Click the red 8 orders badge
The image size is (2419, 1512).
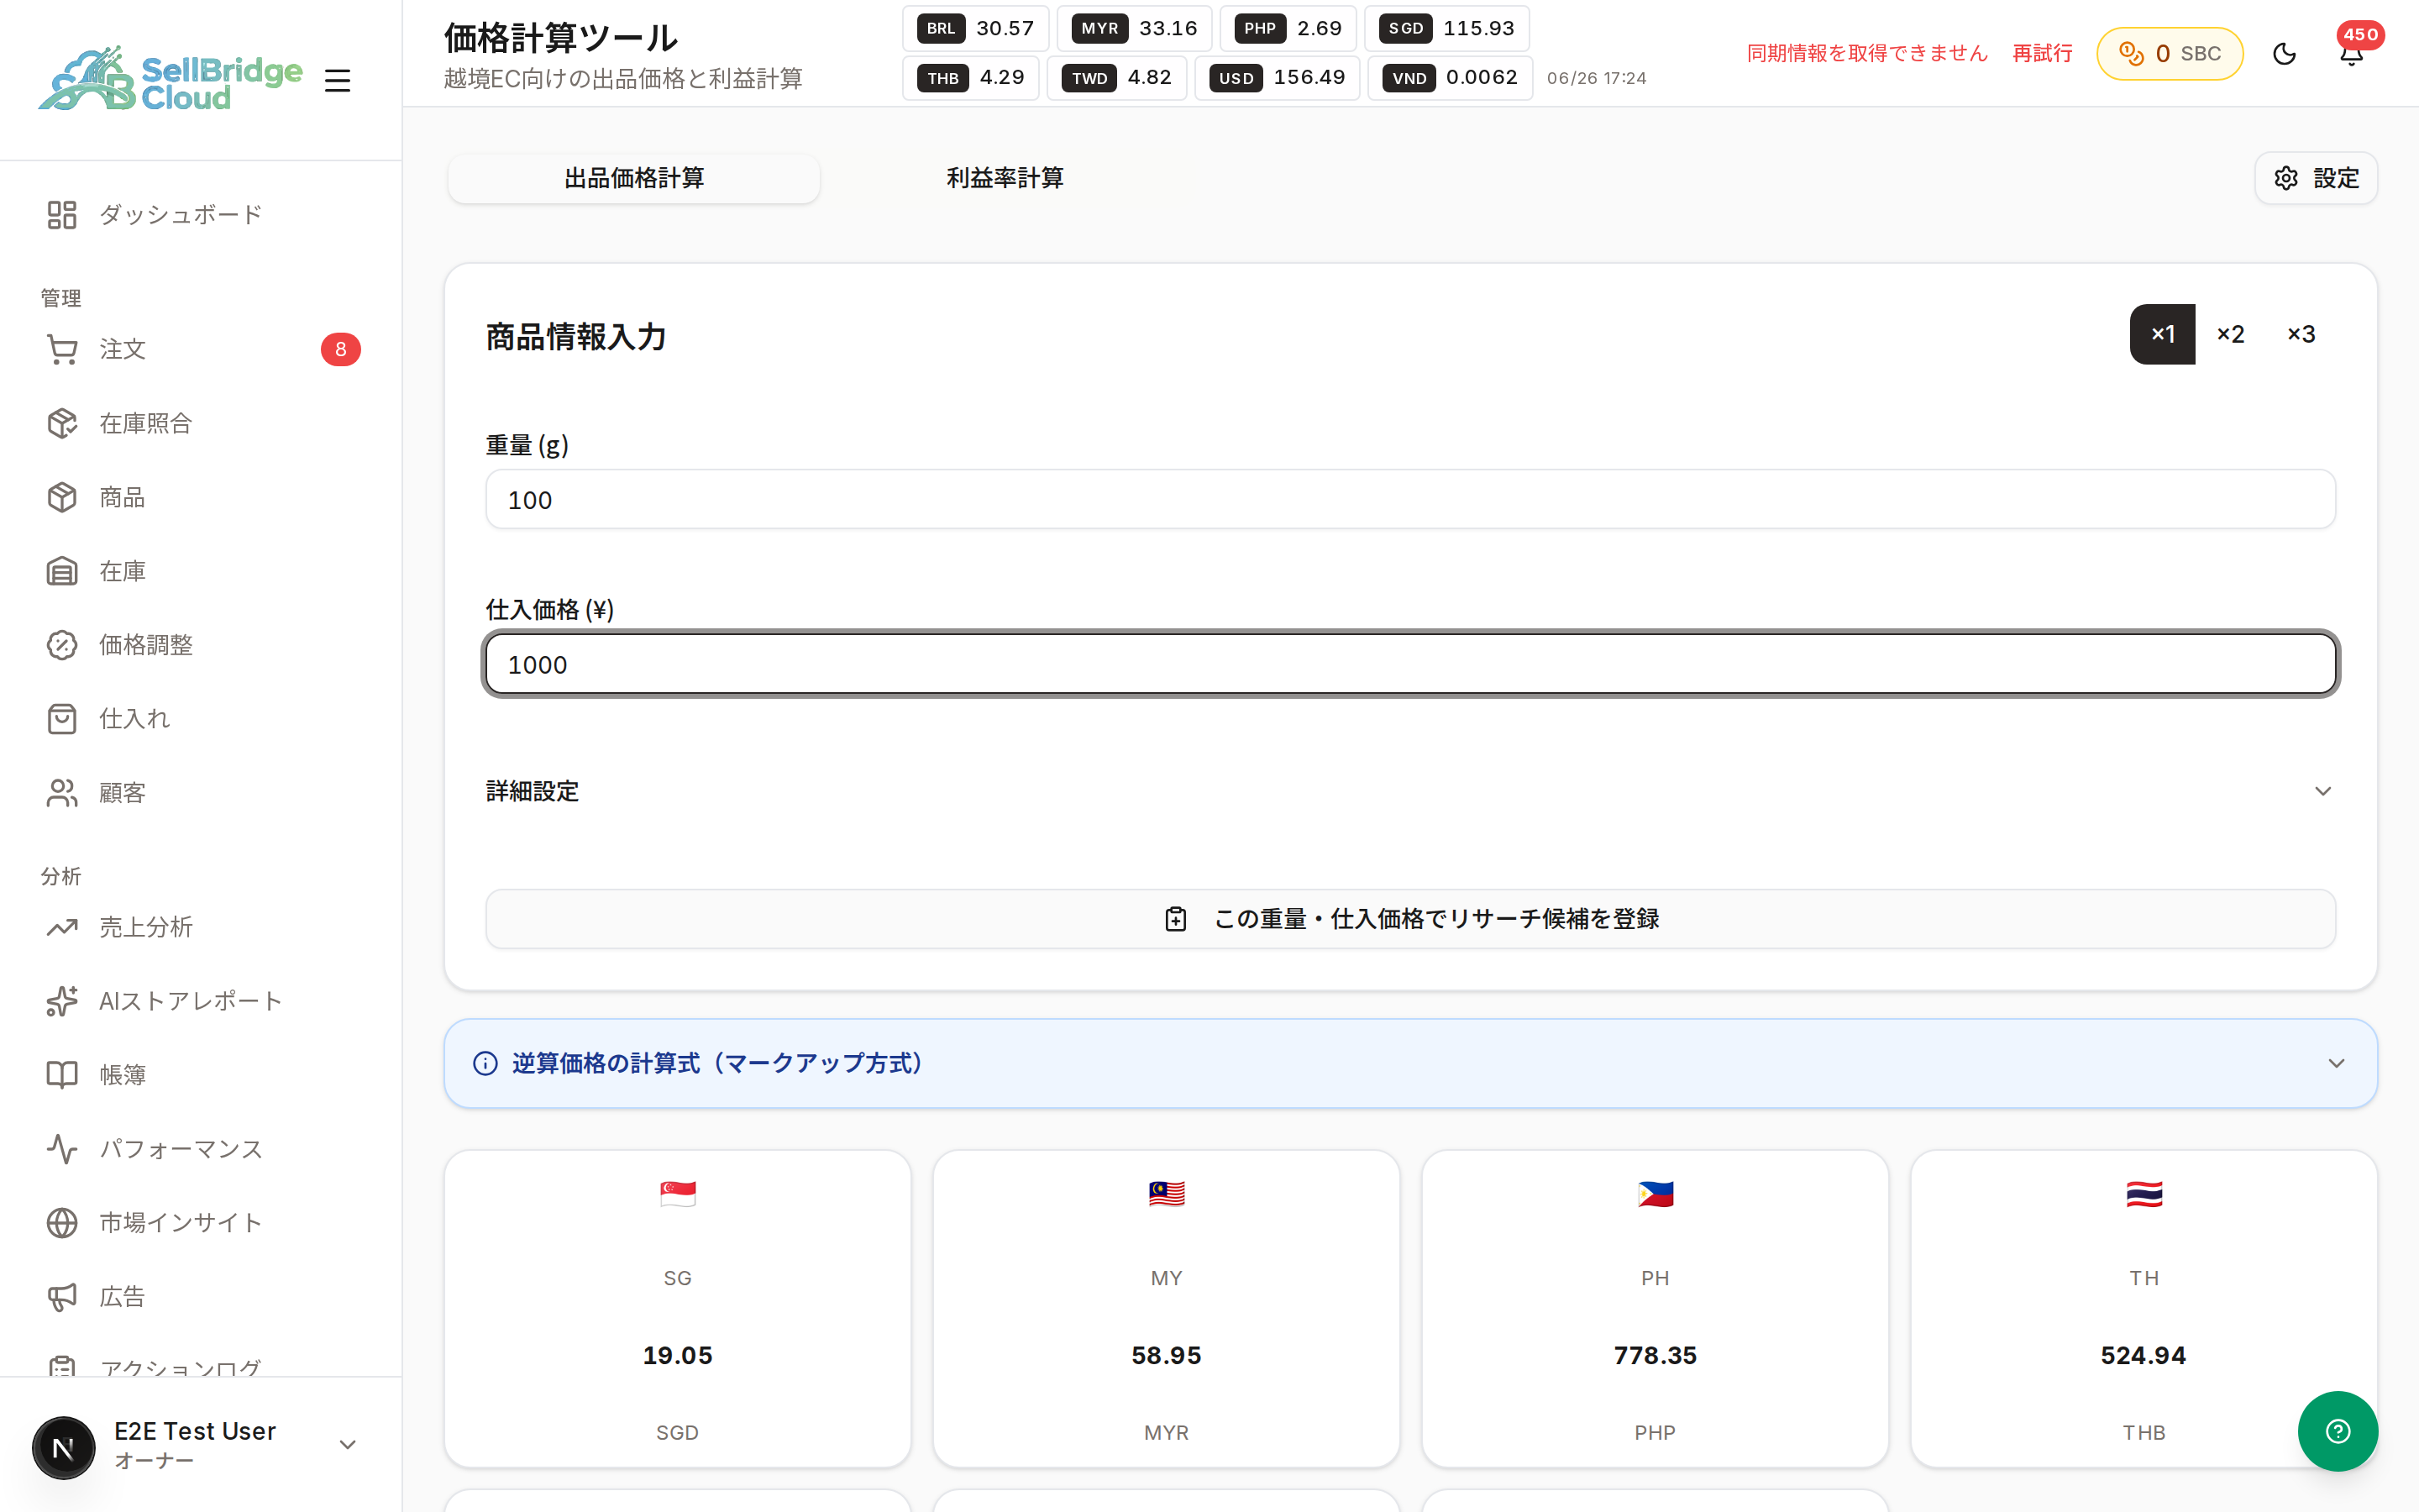pyautogui.click(x=341, y=349)
